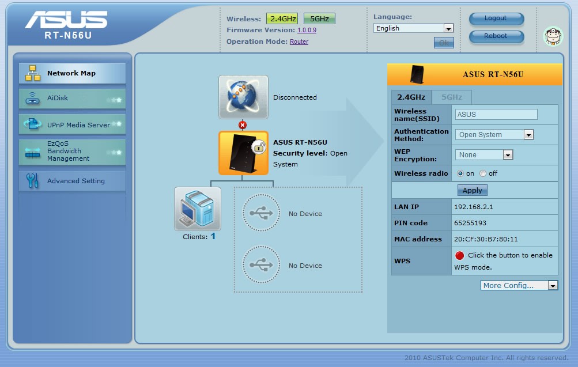578x367 pixels.
Task: Open the Internet status globe icon
Action: (243, 97)
